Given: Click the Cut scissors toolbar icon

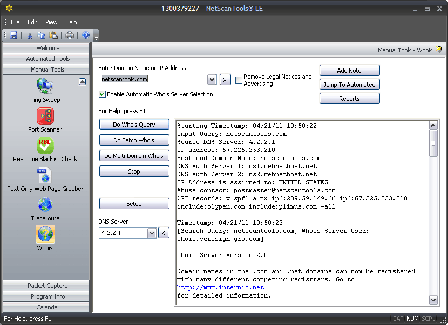Looking at the screenshot, I should [x=30, y=35].
